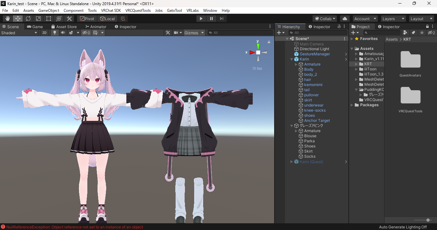Image resolution: width=437 pixels, height=230 pixels.
Task: Select the Scale tool
Action: (x=38, y=18)
